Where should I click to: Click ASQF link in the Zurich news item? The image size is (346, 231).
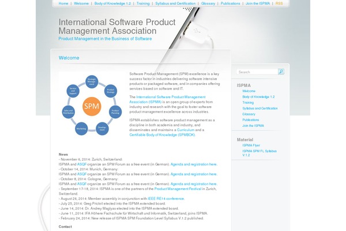(x=82, y=164)
